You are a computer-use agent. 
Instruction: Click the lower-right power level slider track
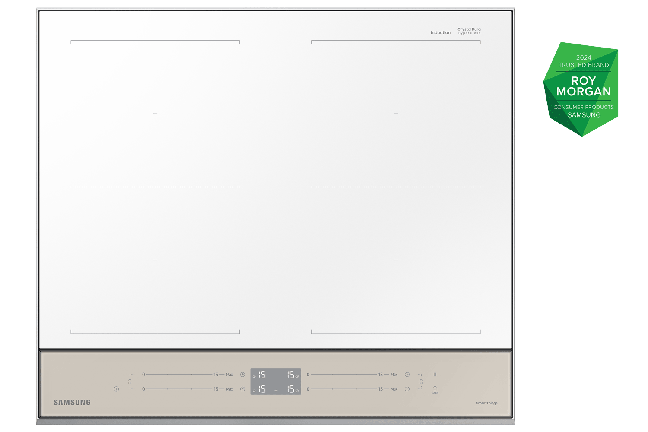pyautogui.click(x=344, y=389)
